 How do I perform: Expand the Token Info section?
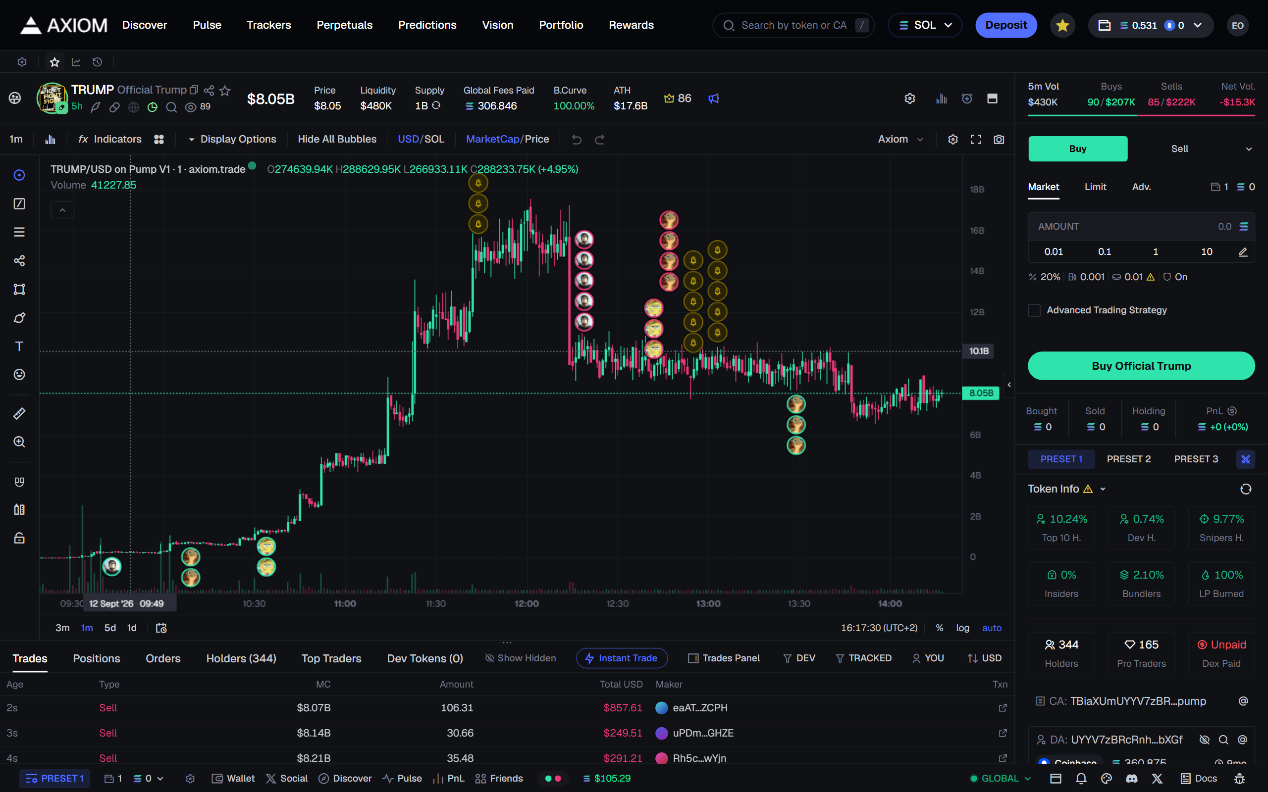(1103, 489)
